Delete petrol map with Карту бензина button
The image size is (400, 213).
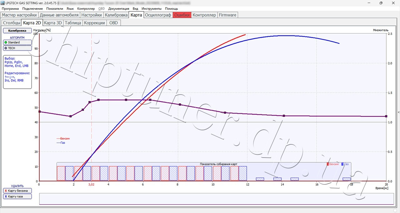click(x=17, y=191)
